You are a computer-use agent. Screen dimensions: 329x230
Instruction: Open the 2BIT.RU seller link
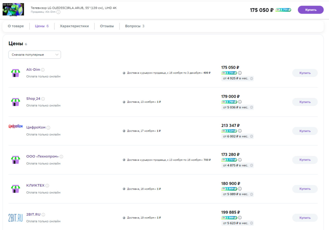[x=33, y=214]
